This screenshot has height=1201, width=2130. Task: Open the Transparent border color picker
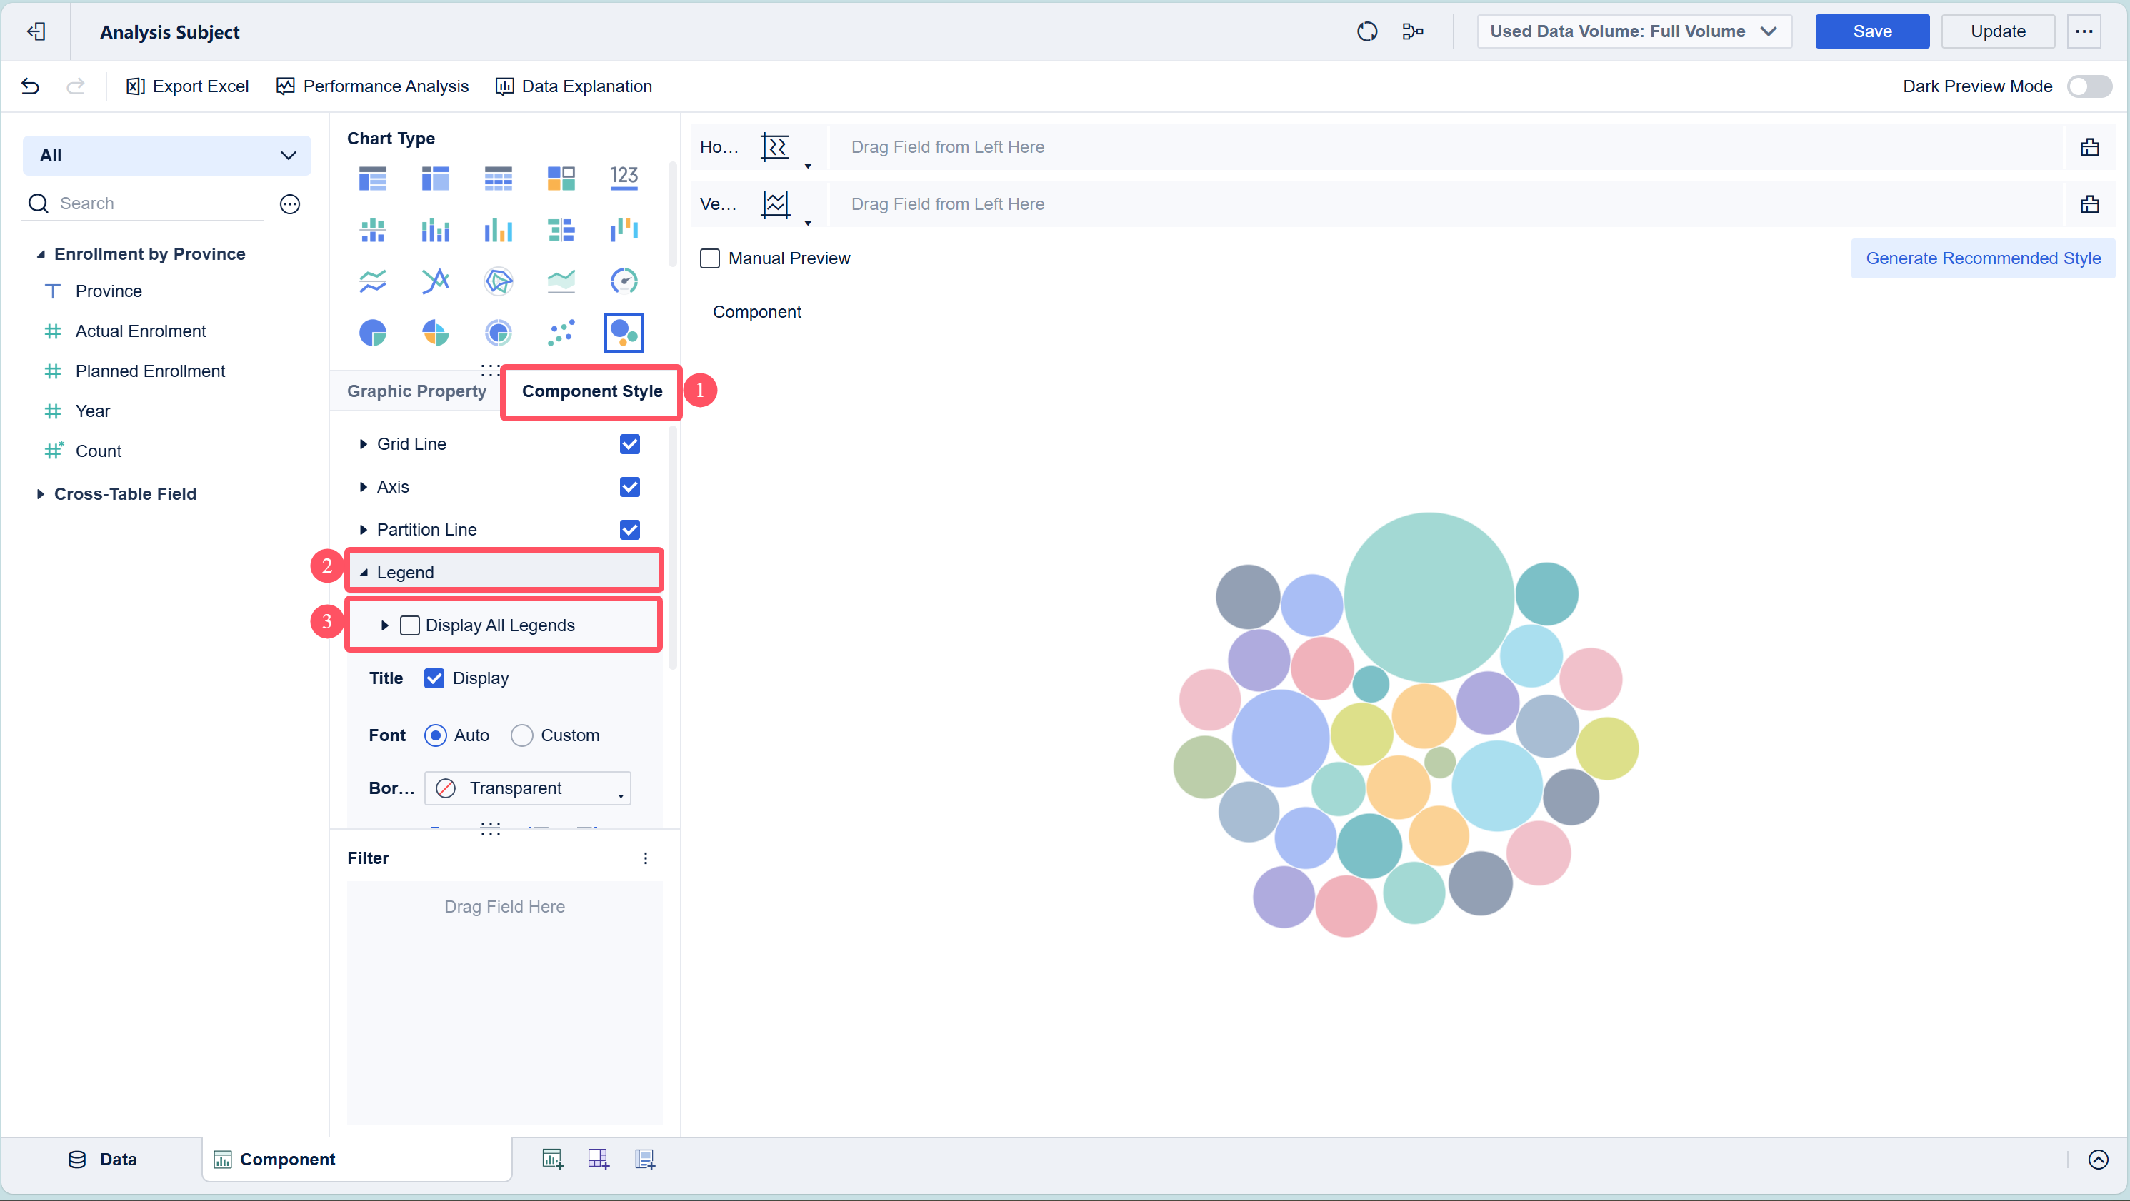pos(528,788)
